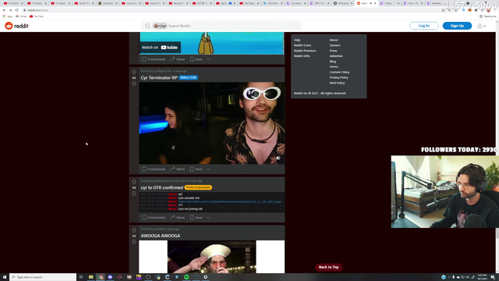The image size is (499, 281).
Task: Click the Back to Top button
Action: click(x=328, y=267)
